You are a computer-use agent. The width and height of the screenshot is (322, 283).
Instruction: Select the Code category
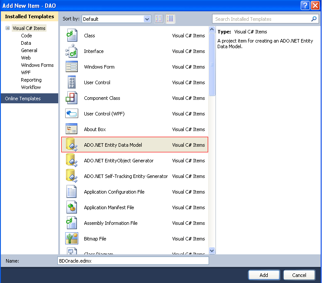point(26,36)
